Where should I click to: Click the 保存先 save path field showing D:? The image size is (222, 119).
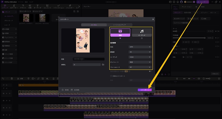tap(87, 65)
